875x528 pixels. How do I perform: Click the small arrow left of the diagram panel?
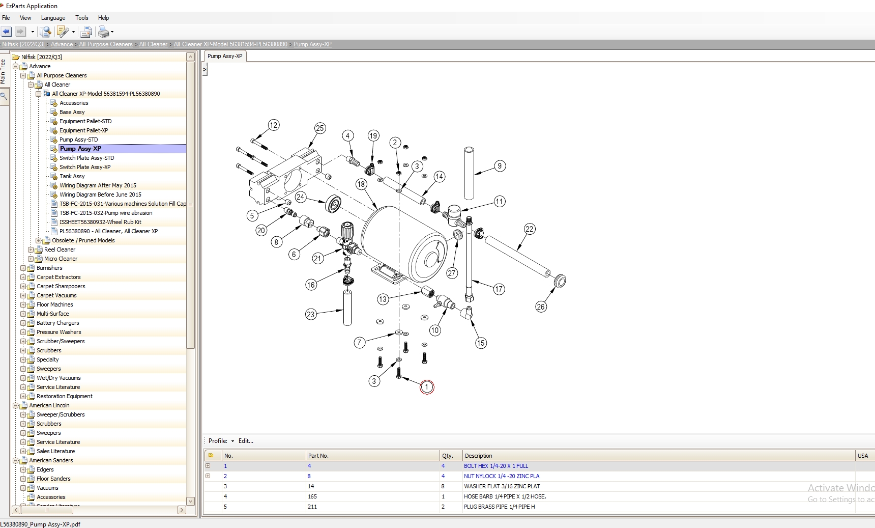pos(205,70)
